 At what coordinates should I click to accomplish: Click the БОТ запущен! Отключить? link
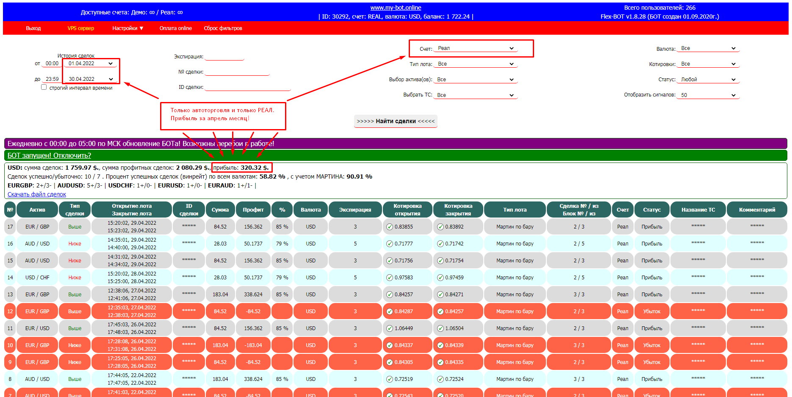click(x=49, y=155)
